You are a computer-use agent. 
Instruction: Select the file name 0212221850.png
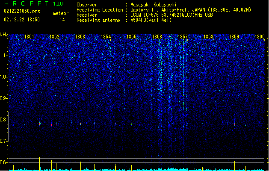pos(22,11)
